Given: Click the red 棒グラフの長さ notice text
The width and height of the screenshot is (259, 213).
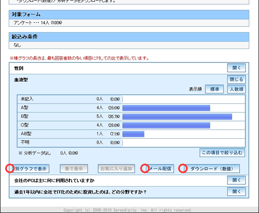Looking at the screenshot, I should pyautogui.click(x=80, y=58).
